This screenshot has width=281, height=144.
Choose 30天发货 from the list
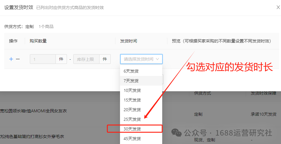pos(141,129)
